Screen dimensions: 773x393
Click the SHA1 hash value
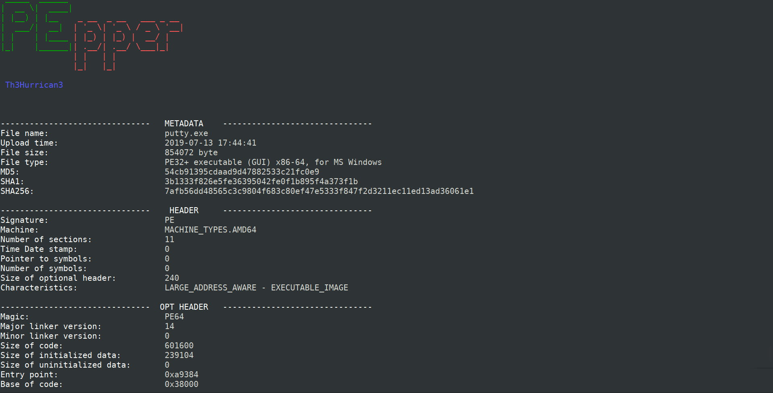coord(261,181)
